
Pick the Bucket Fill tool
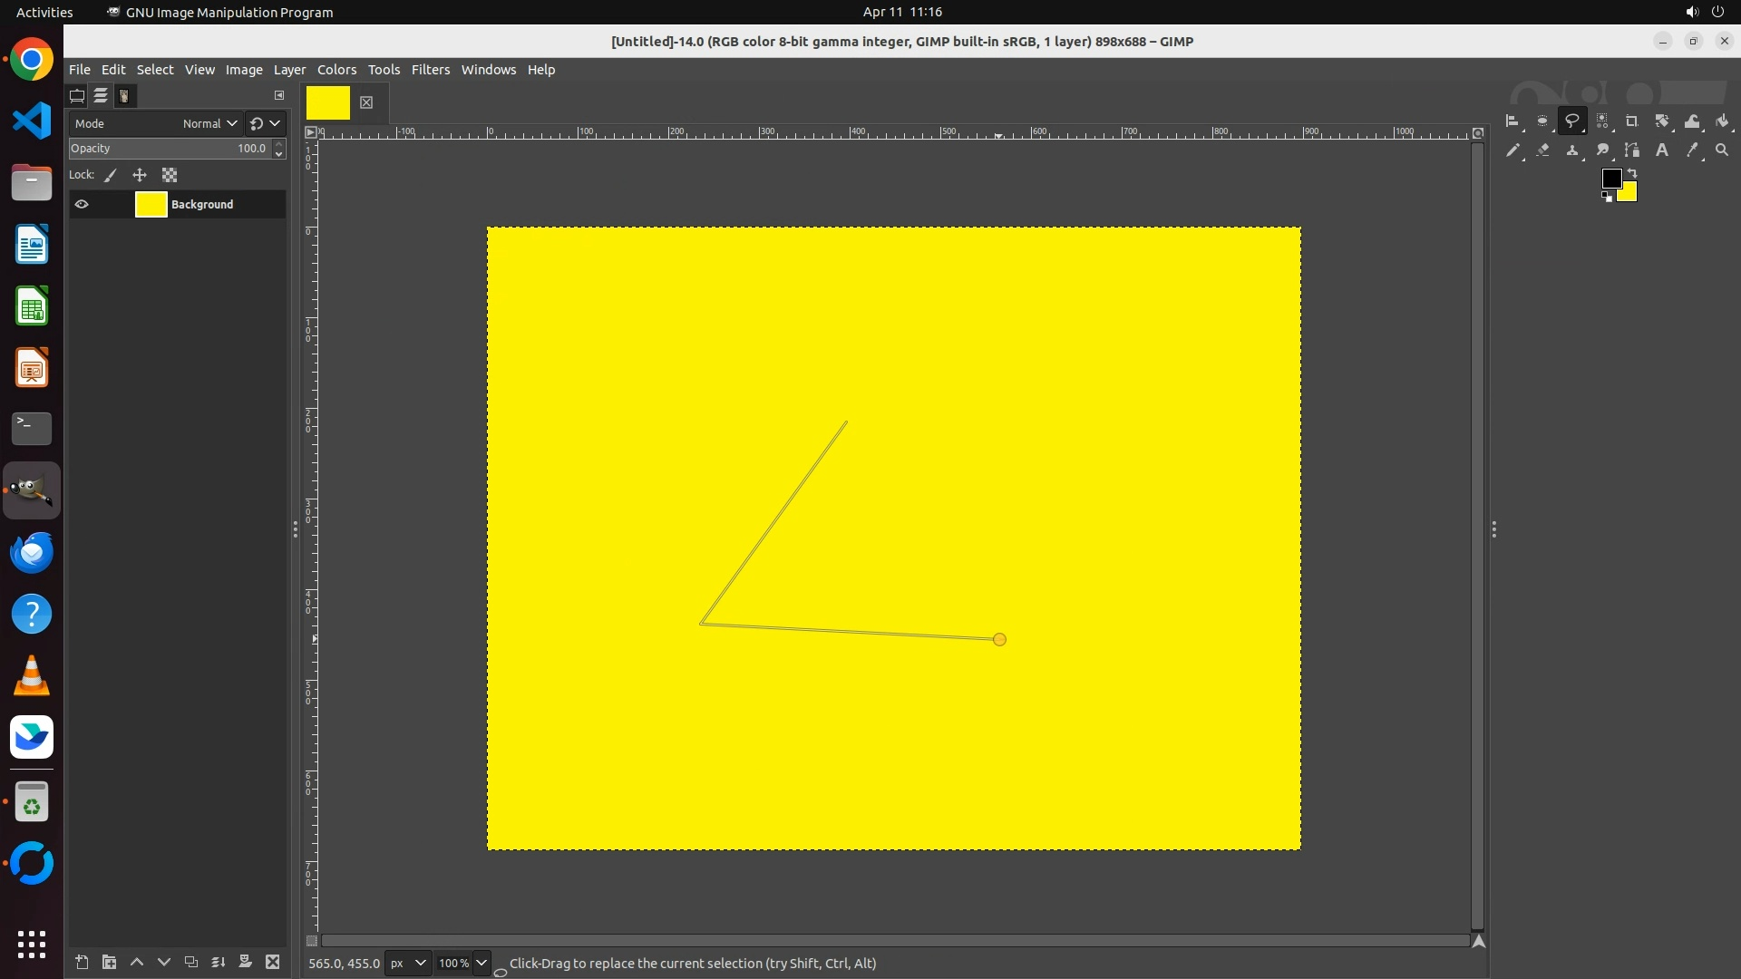click(1722, 121)
